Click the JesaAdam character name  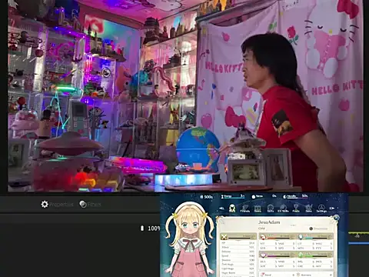pos(269,222)
